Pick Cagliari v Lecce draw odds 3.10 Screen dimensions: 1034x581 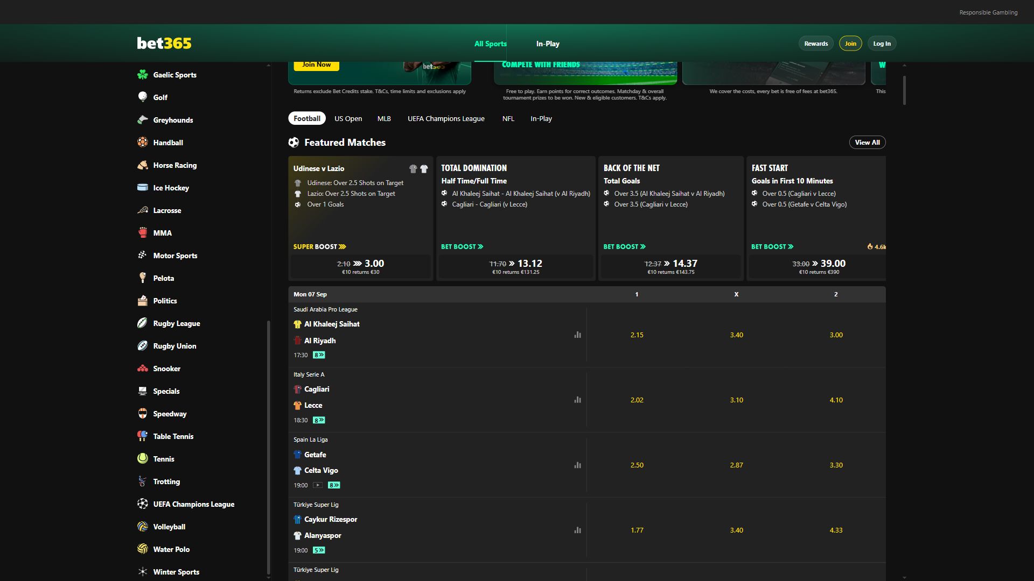click(736, 400)
